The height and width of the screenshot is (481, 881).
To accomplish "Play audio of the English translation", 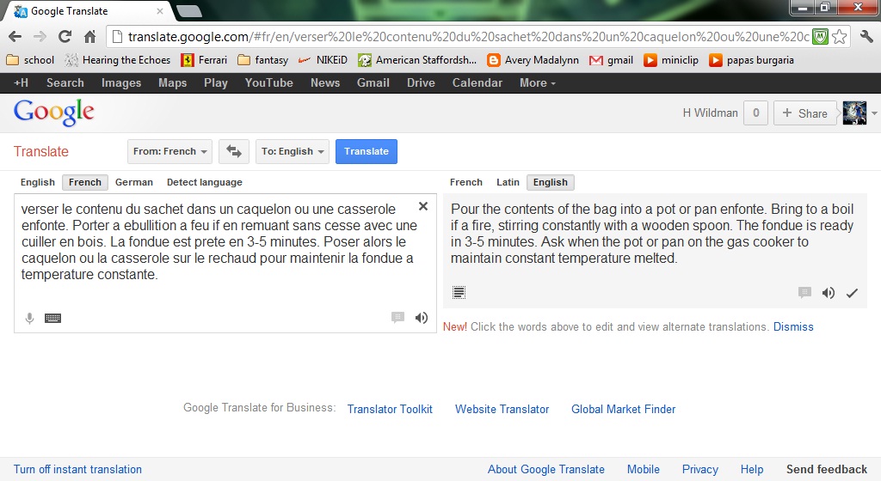I will (x=828, y=293).
